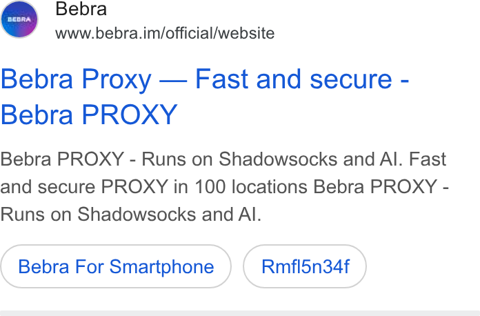
Task: Open the Bebra Proxy search result title
Action: point(205,97)
